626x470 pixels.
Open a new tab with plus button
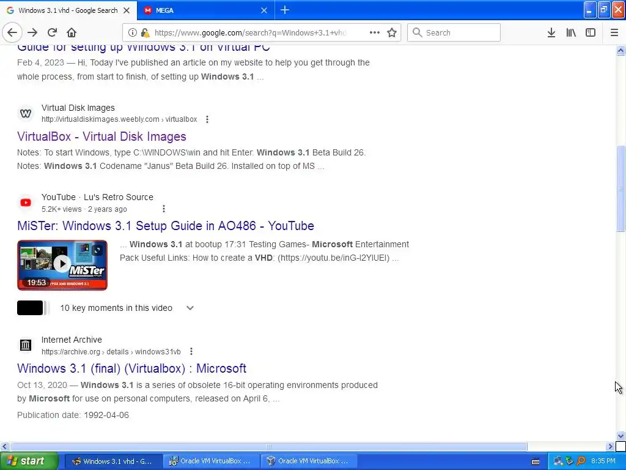coord(285,10)
